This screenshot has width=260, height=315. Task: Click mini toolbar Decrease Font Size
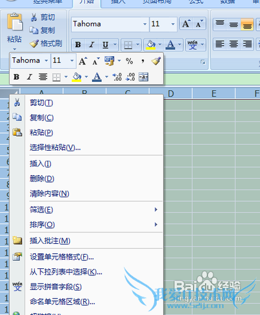pos(96,61)
